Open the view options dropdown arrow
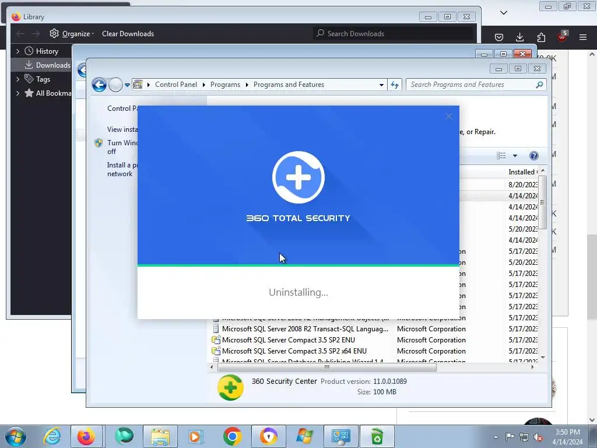Viewport: 597px width, 448px height. coord(515,155)
